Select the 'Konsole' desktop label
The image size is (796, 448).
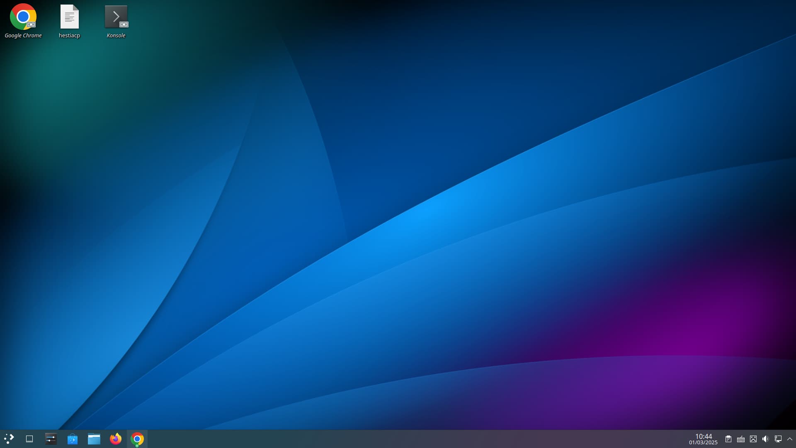click(116, 36)
